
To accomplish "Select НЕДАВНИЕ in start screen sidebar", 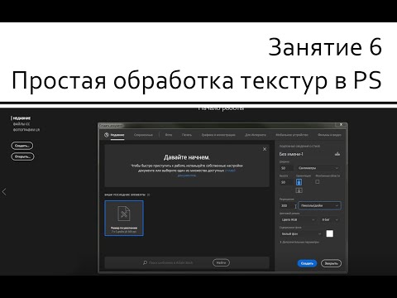I will pos(22,118).
